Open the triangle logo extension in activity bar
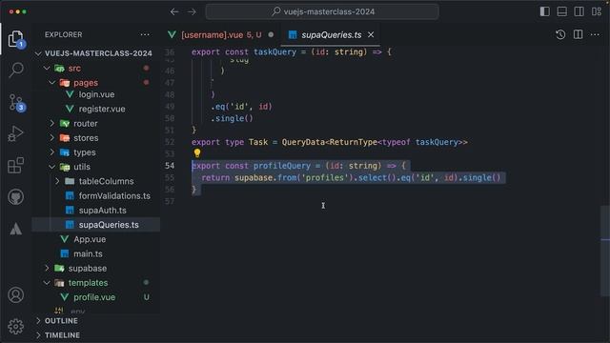The width and height of the screenshot is (610, 343). [15, 229]
